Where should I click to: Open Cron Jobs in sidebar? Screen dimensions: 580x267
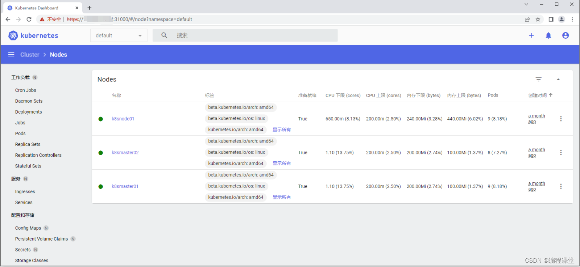26,90
